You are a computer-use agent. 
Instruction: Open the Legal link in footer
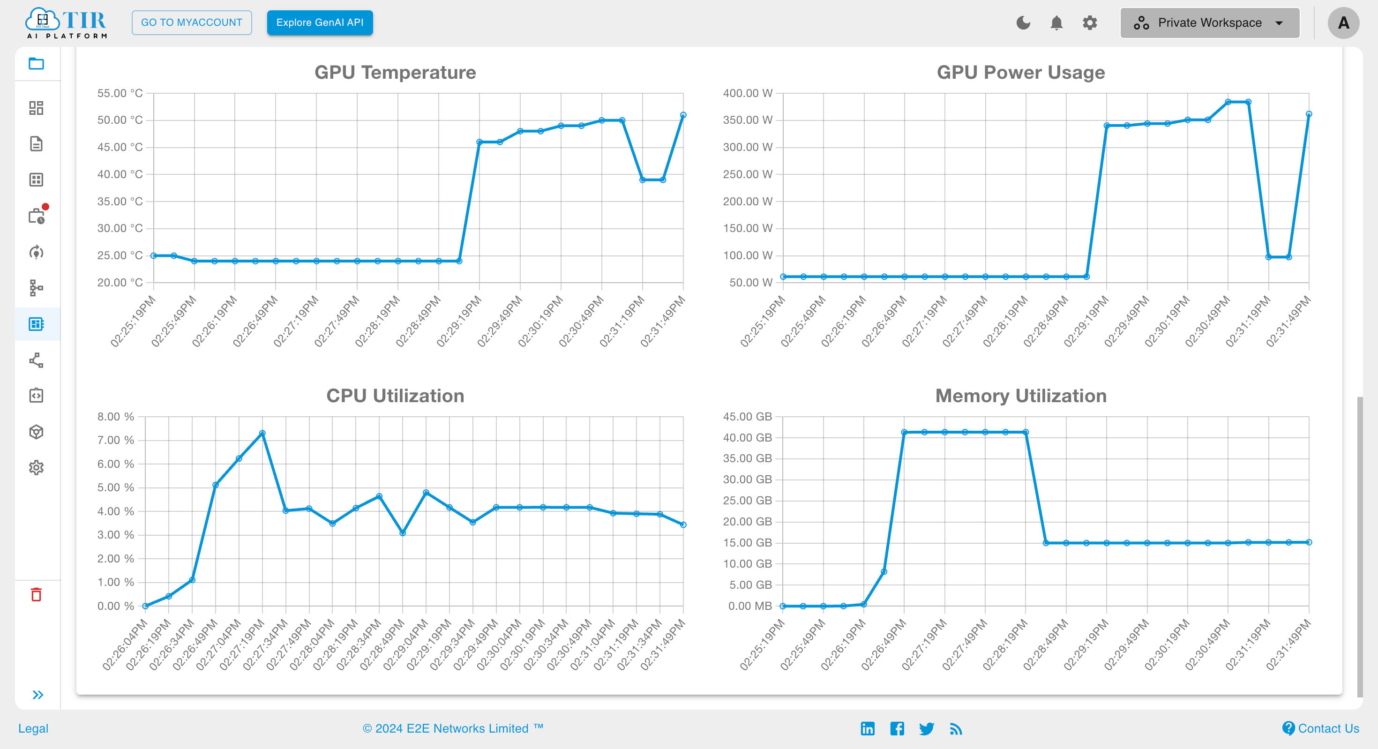point(33,728)
